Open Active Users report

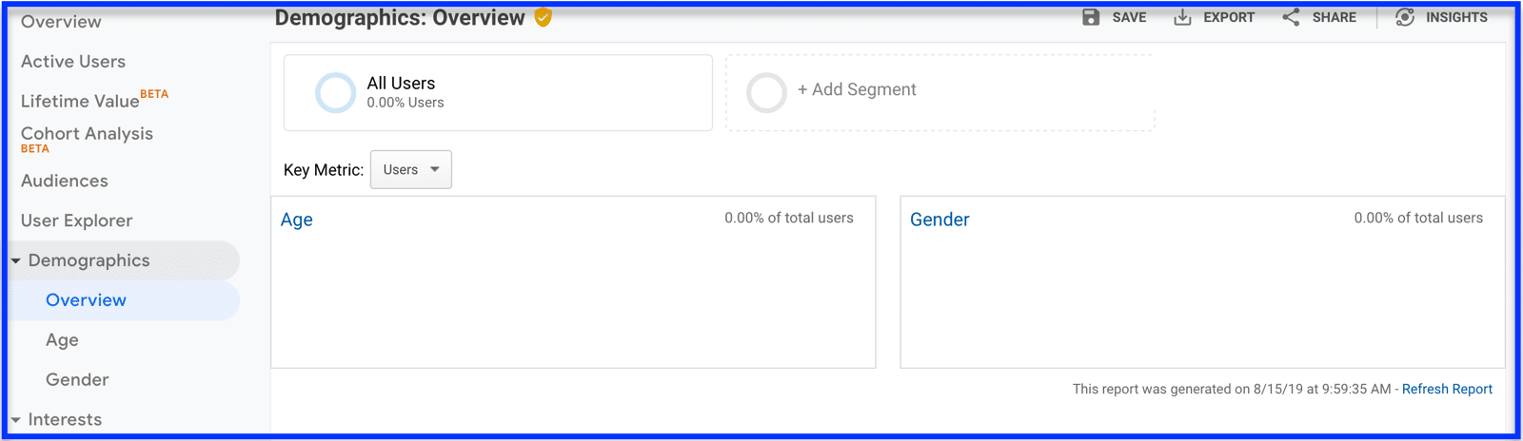point(73,62)
